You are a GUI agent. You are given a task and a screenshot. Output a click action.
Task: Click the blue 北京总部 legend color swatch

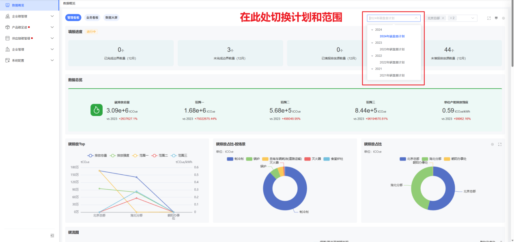tap(402, 158)
